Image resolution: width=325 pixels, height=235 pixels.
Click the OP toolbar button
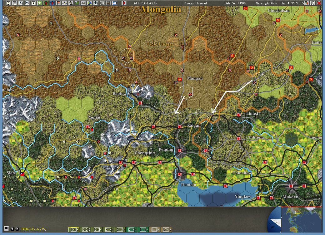pos(102,3)
